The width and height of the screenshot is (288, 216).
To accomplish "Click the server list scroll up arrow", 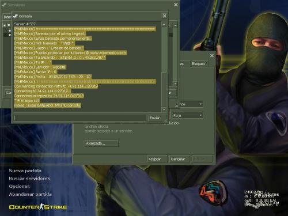I will 175,25.
